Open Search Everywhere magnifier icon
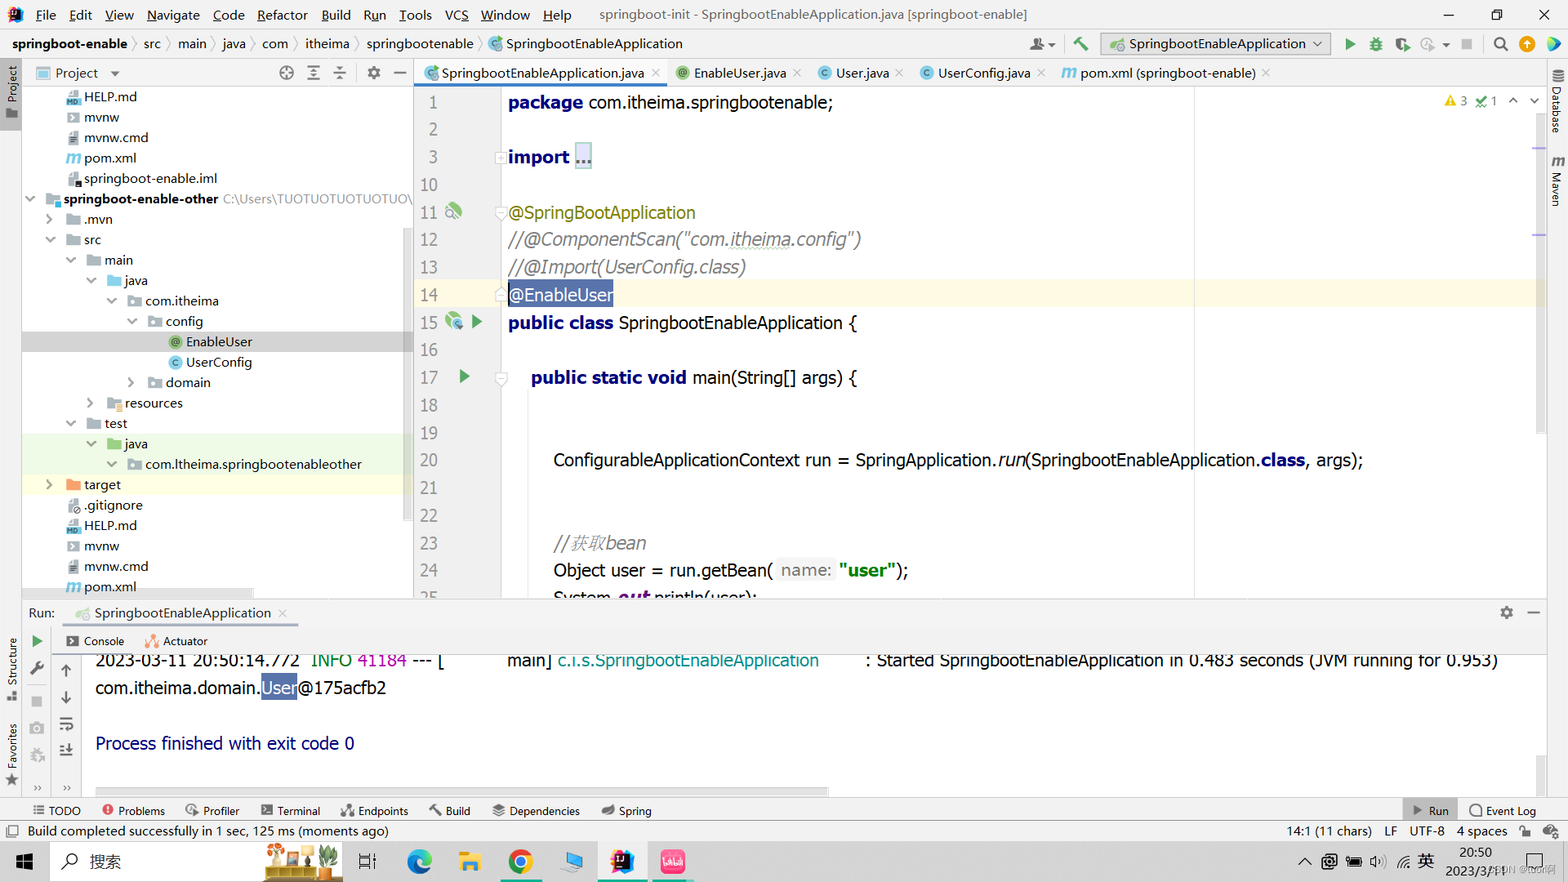This screenshot has height=882, width=1568. (x=1500, y=44)
